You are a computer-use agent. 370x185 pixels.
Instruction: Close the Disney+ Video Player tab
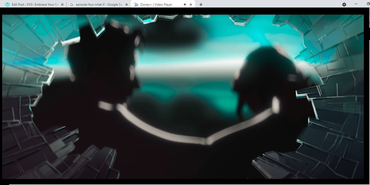[191, 5]
